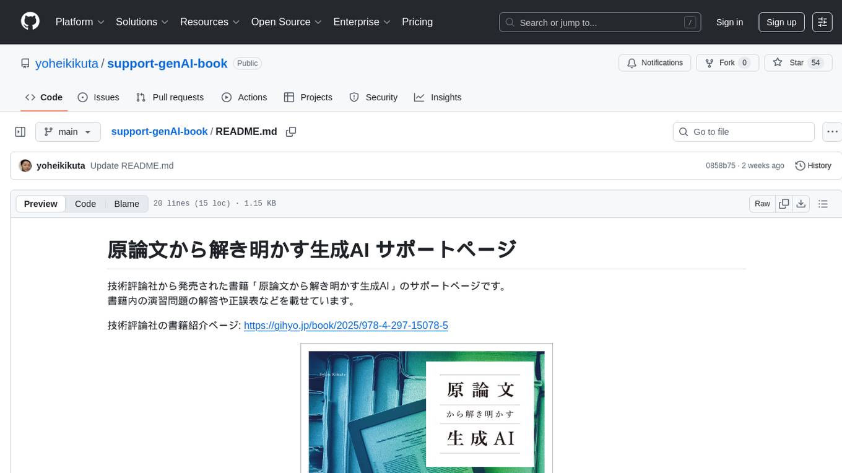The width and height of the screenshot is (842, 473).
Task: Download the raw file
Action: (801, 204)
